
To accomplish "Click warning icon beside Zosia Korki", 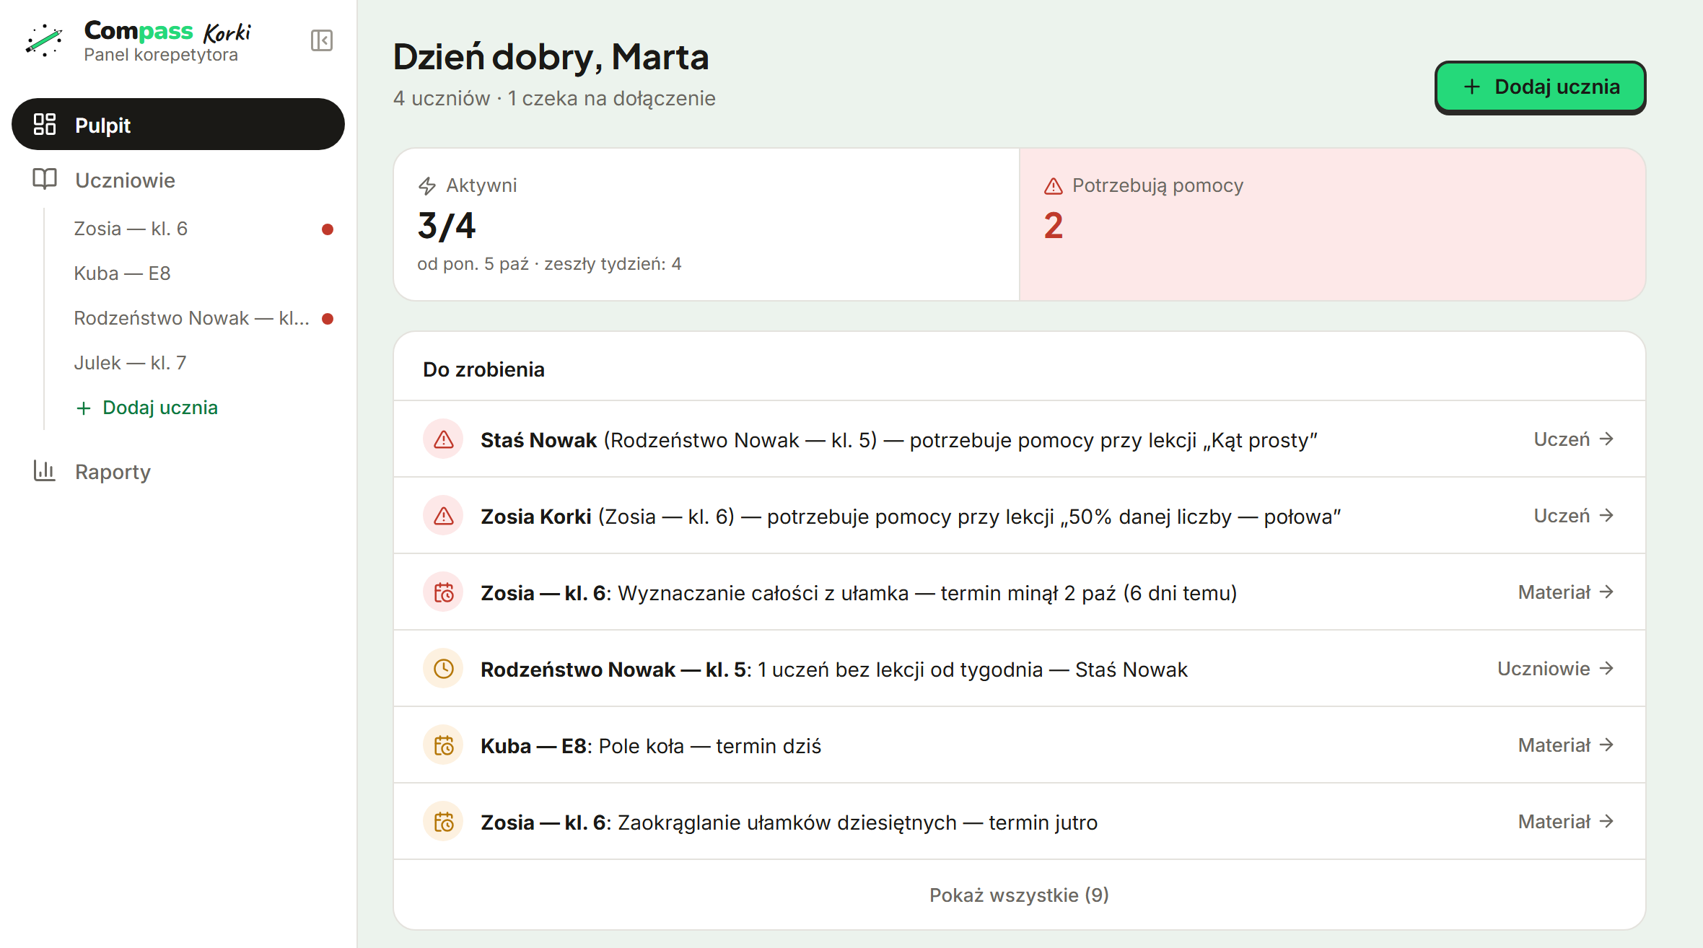I will tap(443, 515).
